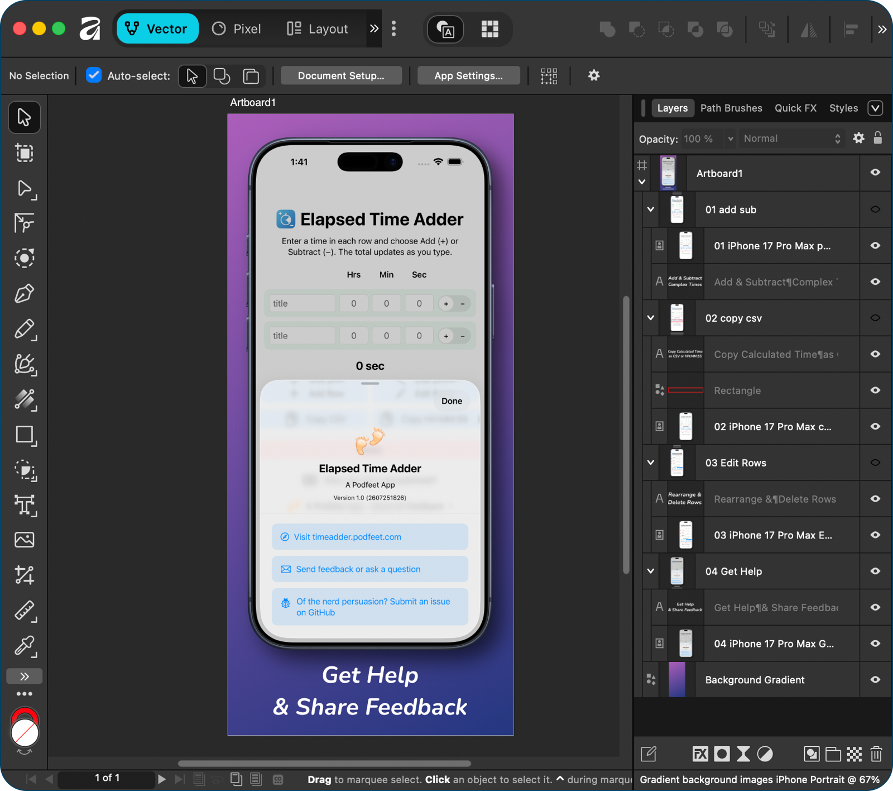Collapse the 04 Get Help group
The image size is (893, 791).
651,571
